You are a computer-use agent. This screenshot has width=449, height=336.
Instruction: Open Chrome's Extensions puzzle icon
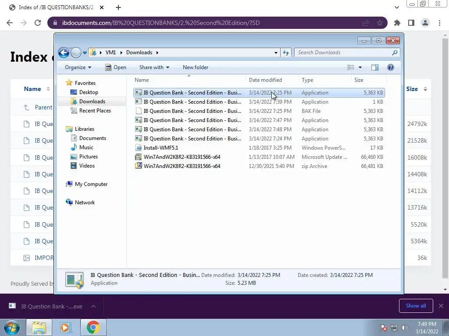point(397,23)
